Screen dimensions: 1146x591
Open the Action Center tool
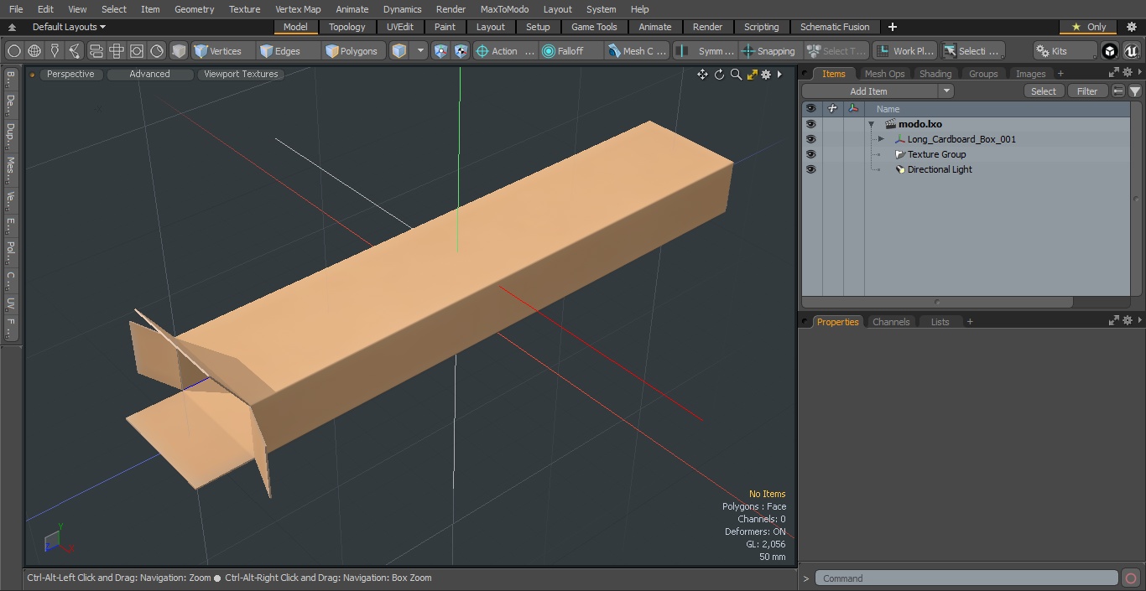click(505, 51)
